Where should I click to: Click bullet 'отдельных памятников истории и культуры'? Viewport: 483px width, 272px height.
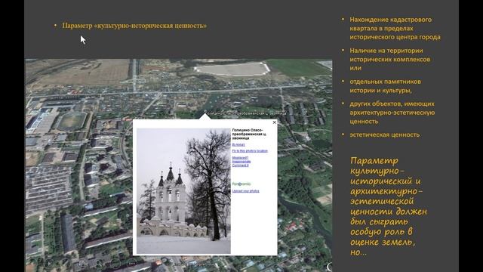[x=385, y=86]
